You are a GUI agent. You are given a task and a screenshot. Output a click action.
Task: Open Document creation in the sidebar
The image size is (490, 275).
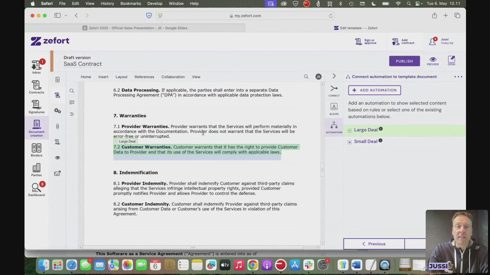(36, 128)
